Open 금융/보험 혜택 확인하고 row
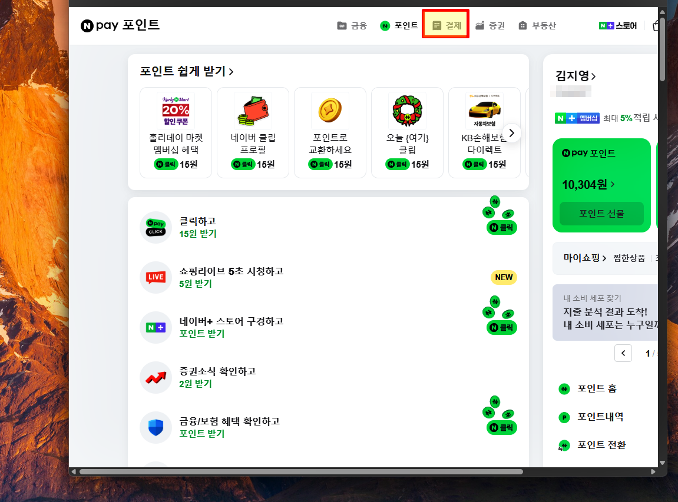678x502 pixels. tap(328, 428)
